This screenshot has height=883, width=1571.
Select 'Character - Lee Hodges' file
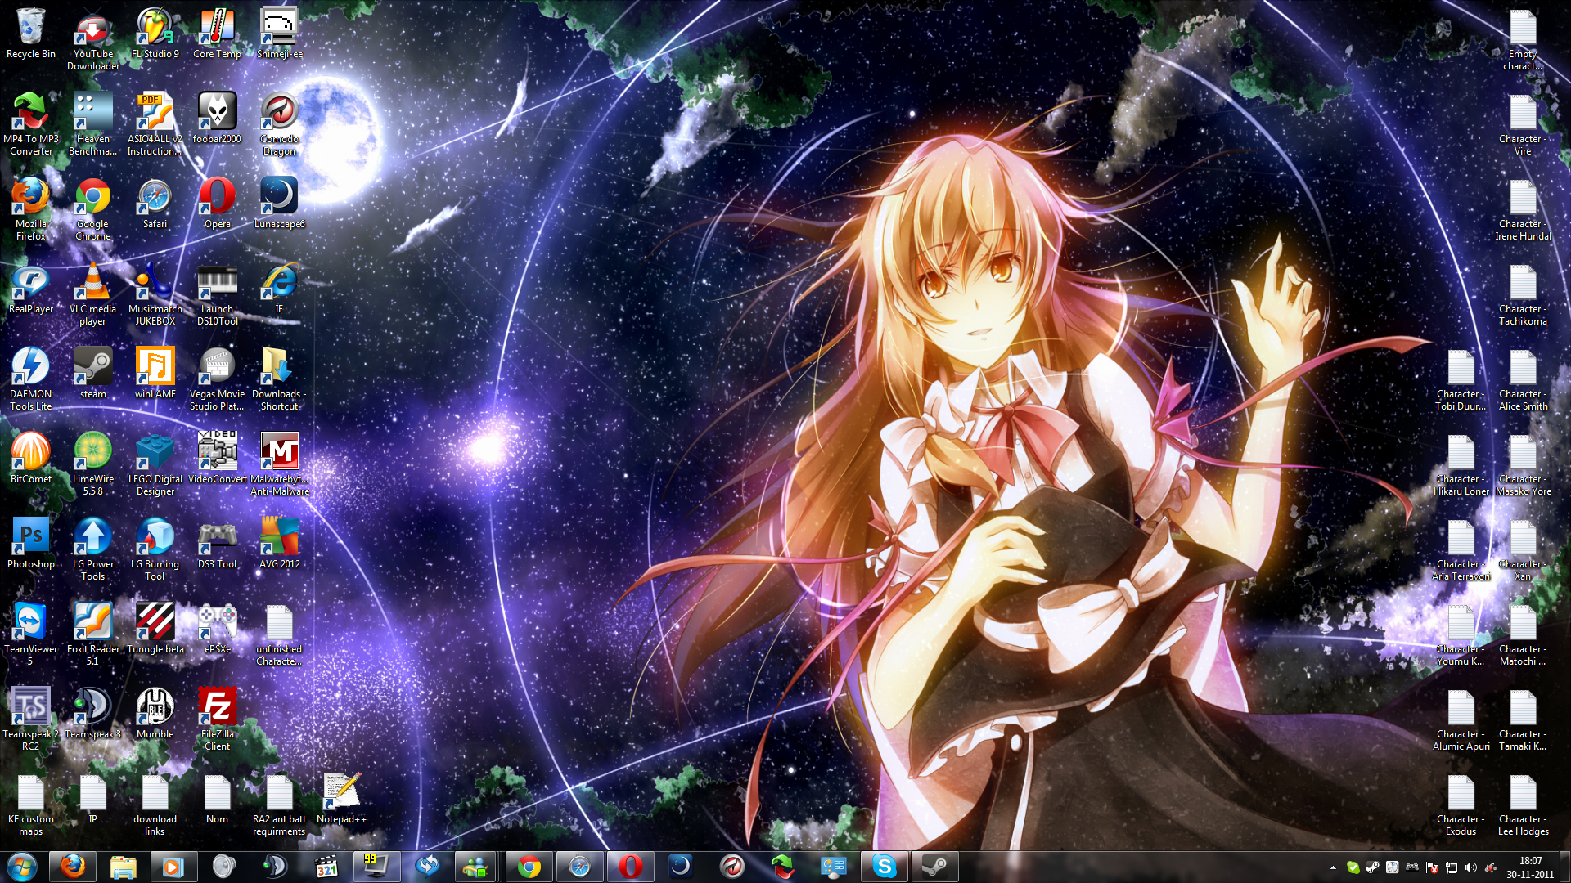tap(1524, 804)
